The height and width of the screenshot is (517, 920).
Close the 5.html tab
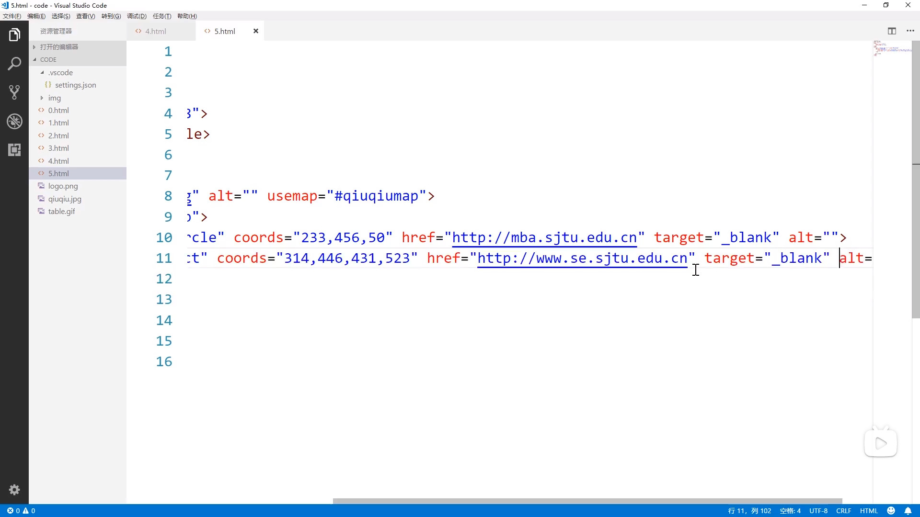click(256, 31)
